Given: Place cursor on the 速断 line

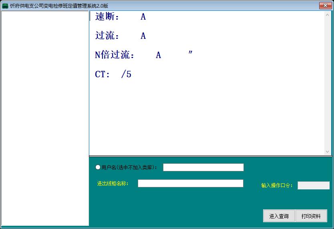Looking at the screenshot, I should 120,17.
